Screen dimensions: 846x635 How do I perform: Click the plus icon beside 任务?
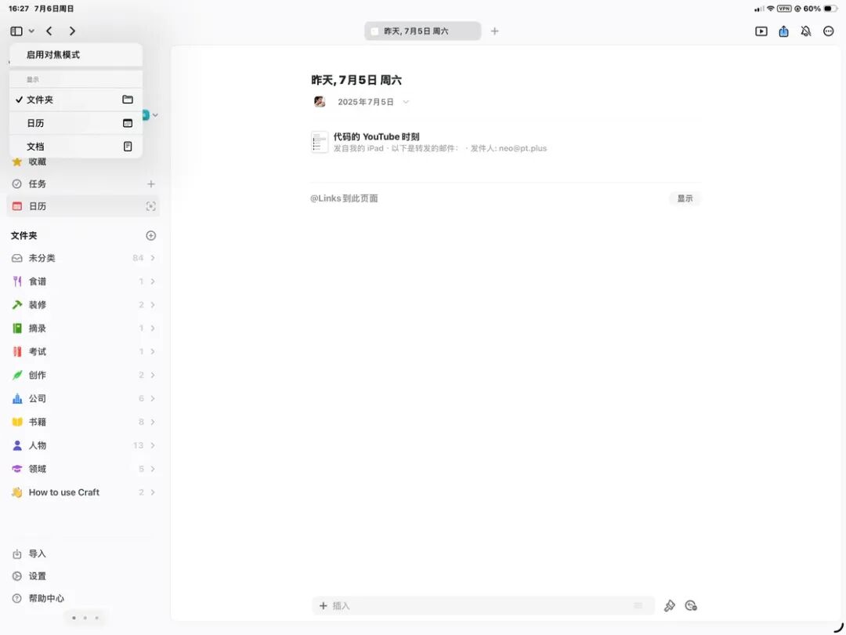click(151, 184)
